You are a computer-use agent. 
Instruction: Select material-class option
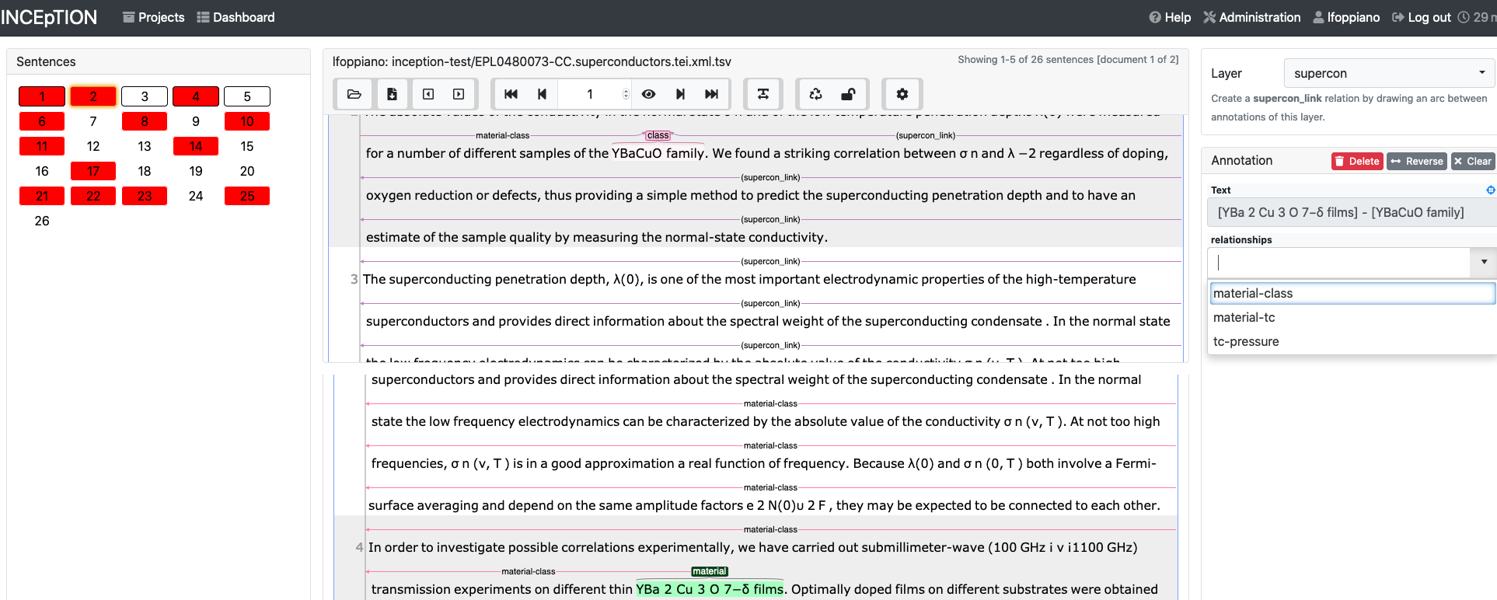click(x=1352, y=293)
